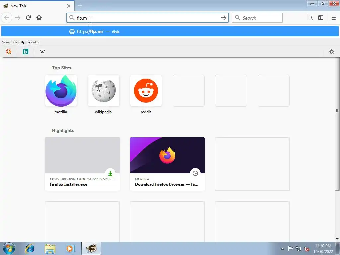
Task: Select the New Tab tab
Action: click(x=37, y=6)
